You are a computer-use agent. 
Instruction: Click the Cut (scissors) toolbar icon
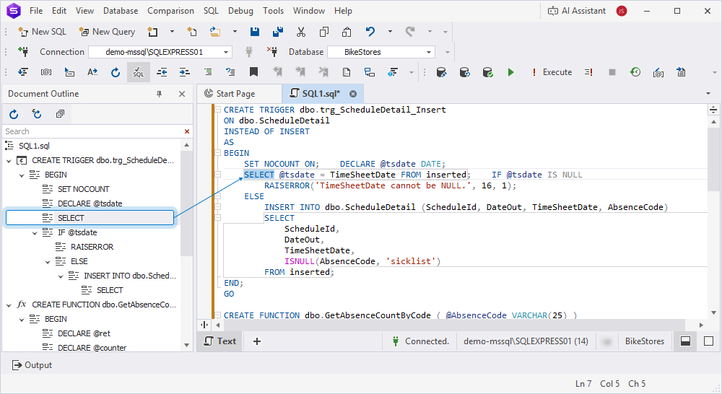point(301,32)
